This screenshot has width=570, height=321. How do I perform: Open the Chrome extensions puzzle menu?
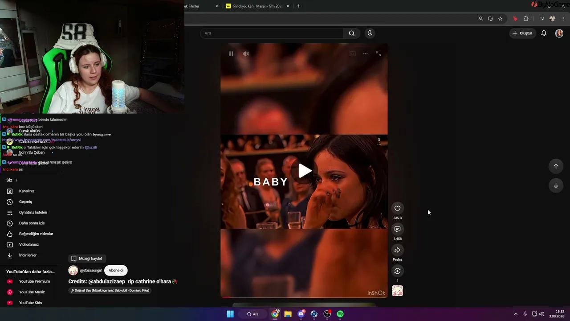526,19
